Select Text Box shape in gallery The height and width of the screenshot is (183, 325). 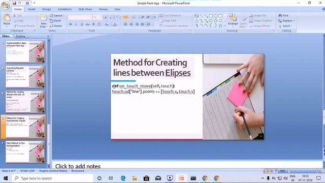point(197,16)
